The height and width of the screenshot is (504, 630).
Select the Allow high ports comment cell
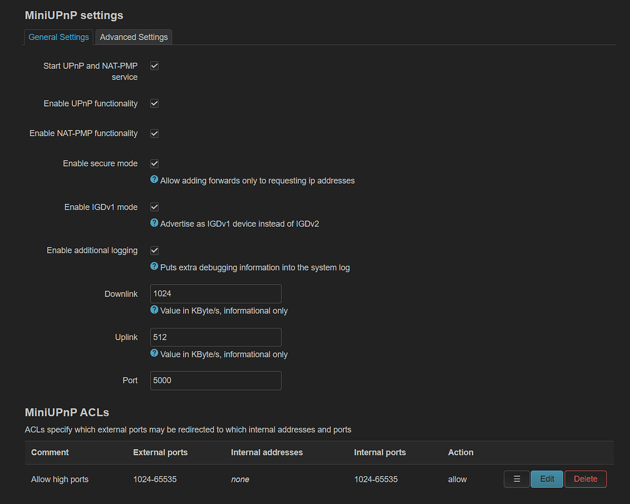click(x=60, y=479)
